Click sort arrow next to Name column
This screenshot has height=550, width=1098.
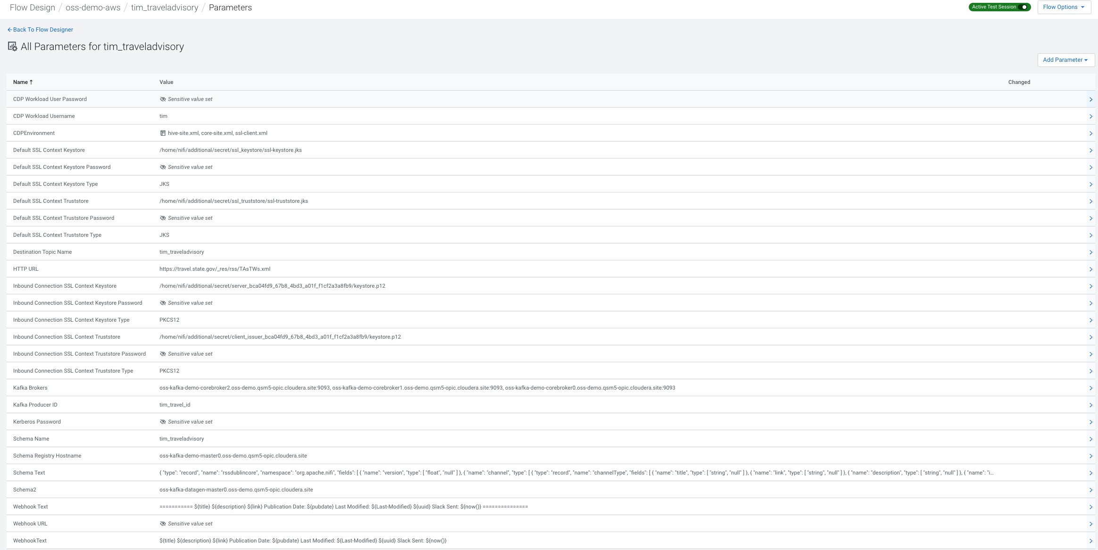click(31, 82)
